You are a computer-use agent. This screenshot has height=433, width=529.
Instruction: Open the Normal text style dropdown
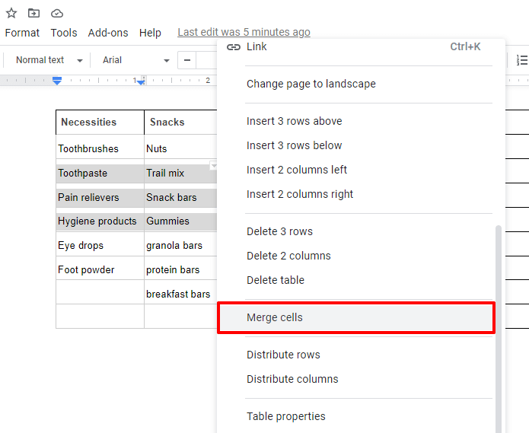tap(49, 60)
